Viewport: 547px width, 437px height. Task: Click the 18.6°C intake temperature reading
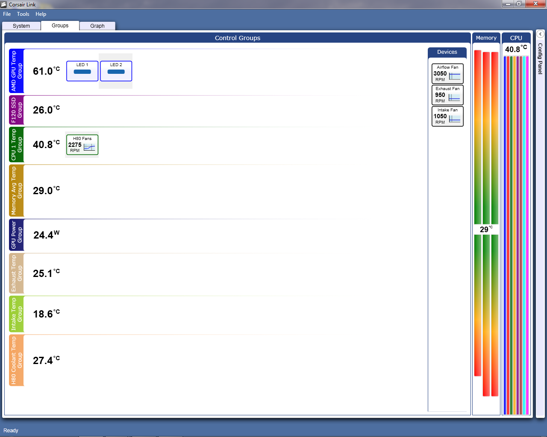tap(46, 314)
